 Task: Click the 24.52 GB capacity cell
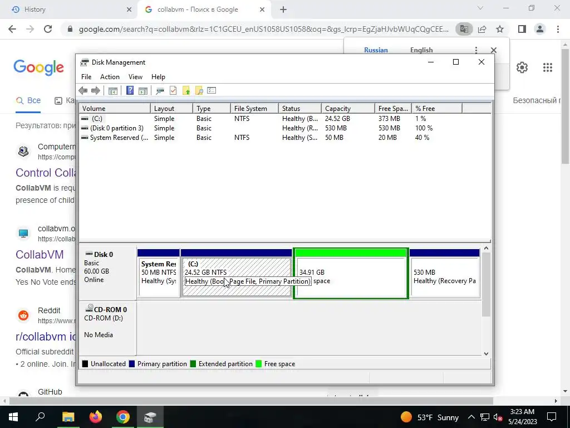[337, 119]
